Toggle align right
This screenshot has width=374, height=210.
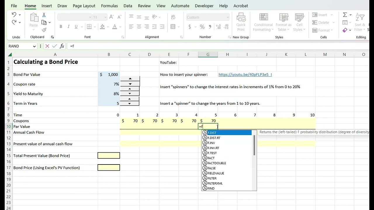147,27
